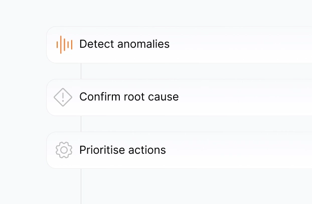Open the Prioritise actions step card

click(226, 150)
